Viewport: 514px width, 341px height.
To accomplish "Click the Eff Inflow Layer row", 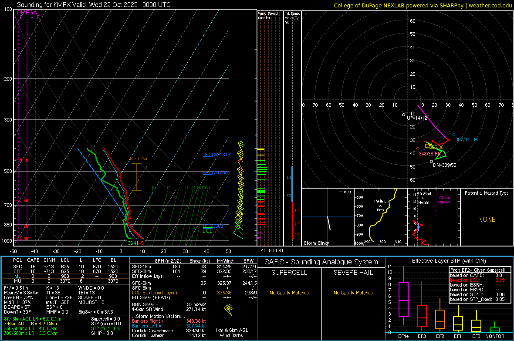I will click(194, 276).
